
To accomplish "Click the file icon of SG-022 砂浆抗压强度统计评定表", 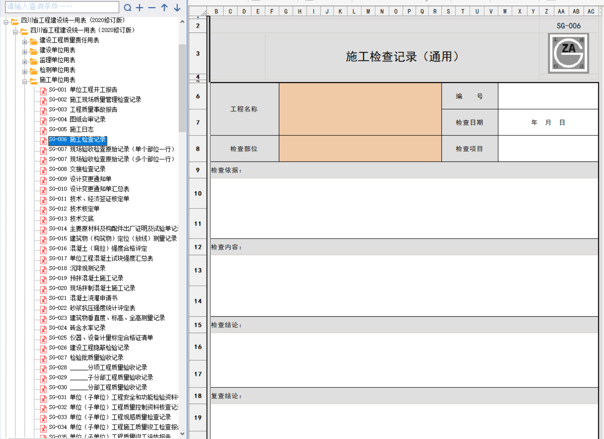I will click(x=43, y=310).
